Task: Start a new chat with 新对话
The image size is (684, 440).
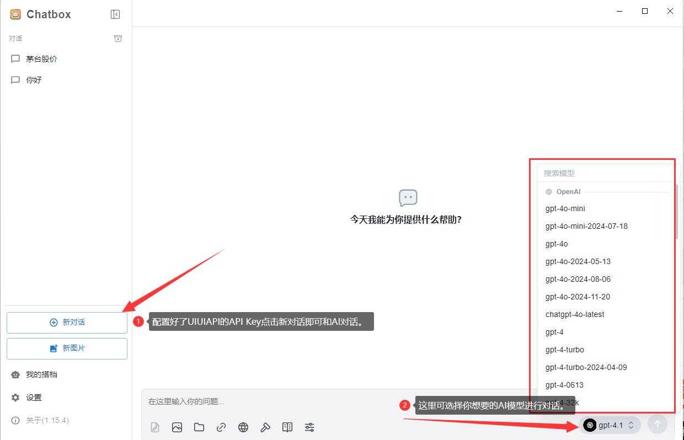Action: 67,323
